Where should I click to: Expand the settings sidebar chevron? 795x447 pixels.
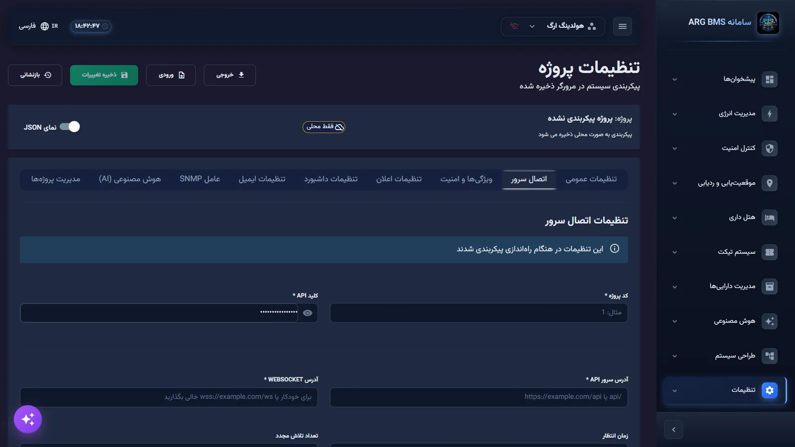675,391
